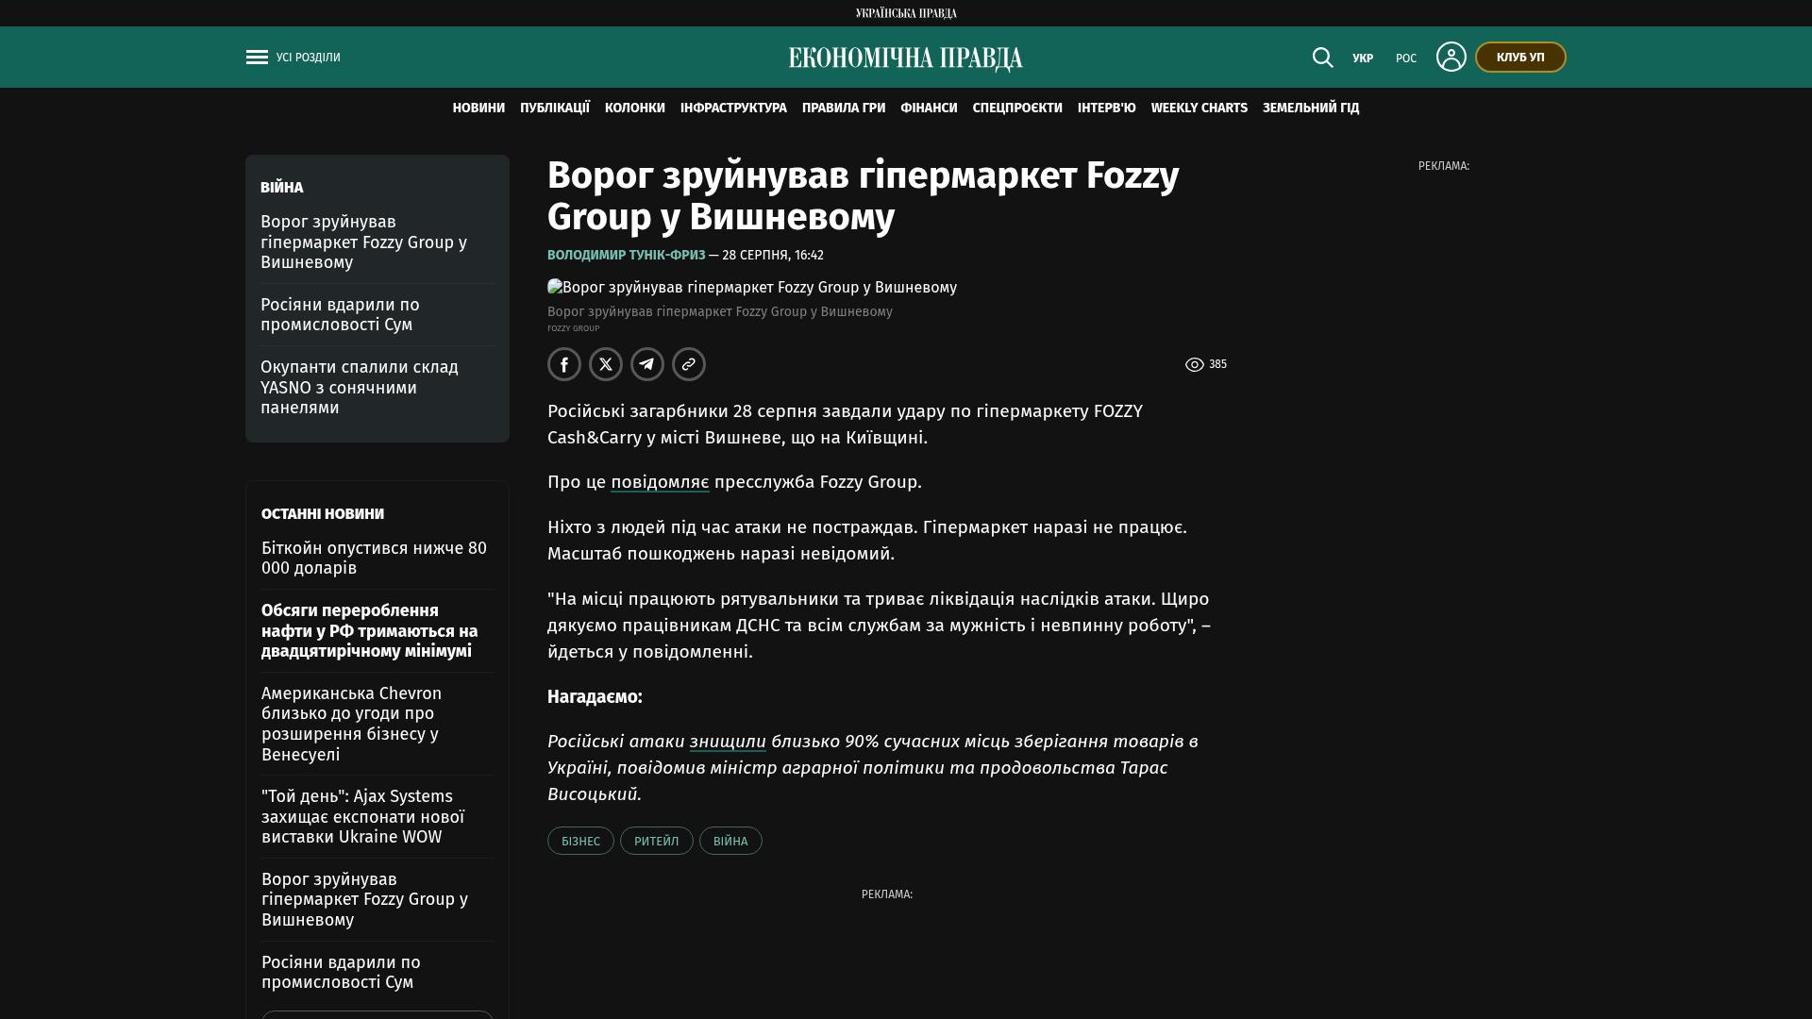Open ОСТАННІ НОВИНИ heading
1812x1019 pixels.
click(323, 514)
